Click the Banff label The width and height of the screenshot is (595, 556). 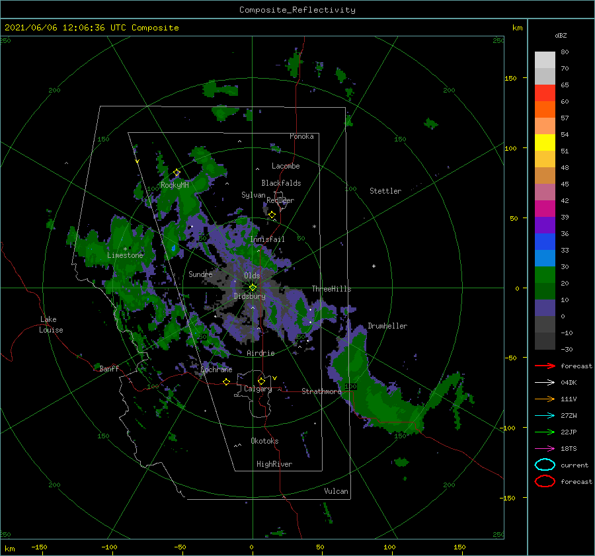[109, 368]
